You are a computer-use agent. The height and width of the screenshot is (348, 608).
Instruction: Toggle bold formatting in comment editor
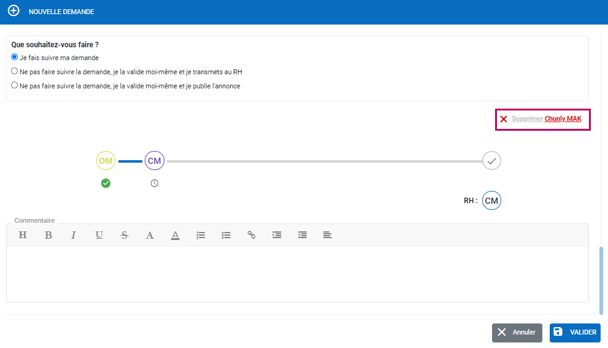[x=48, y=235]
